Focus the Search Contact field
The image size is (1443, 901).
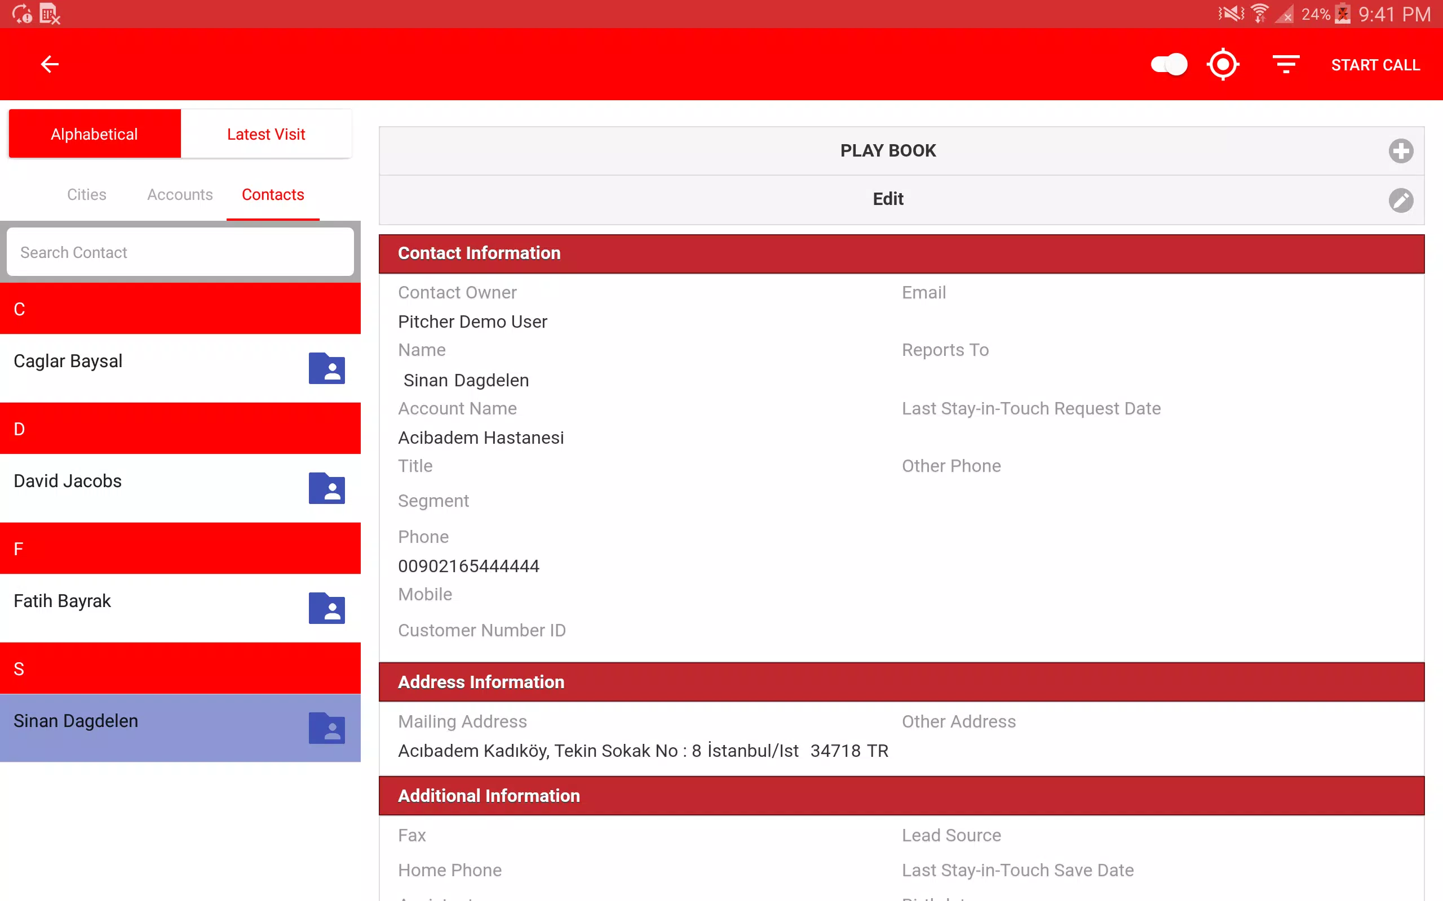(x=180, y=253)
